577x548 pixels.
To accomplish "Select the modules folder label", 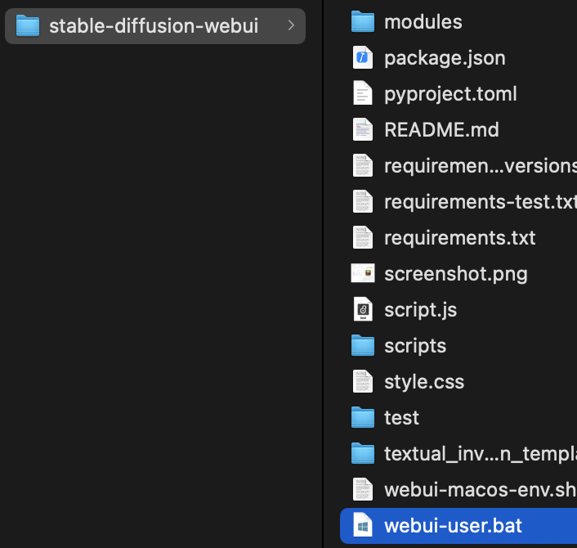I will click(423, 22).
